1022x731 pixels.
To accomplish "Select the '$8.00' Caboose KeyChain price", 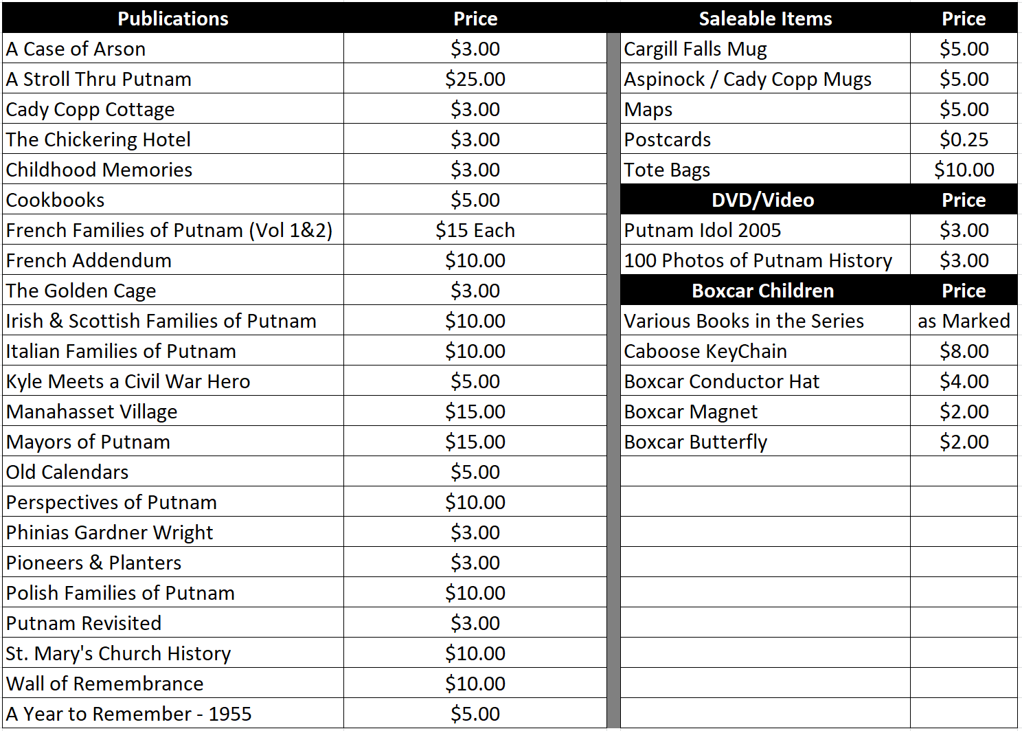I will point(964,351).
